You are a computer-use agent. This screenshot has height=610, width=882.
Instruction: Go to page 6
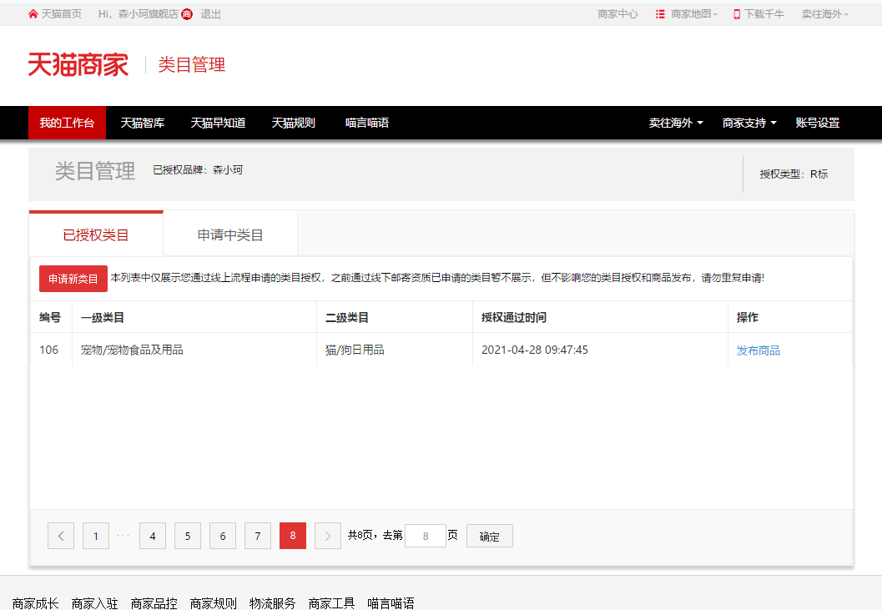(223, 536)
